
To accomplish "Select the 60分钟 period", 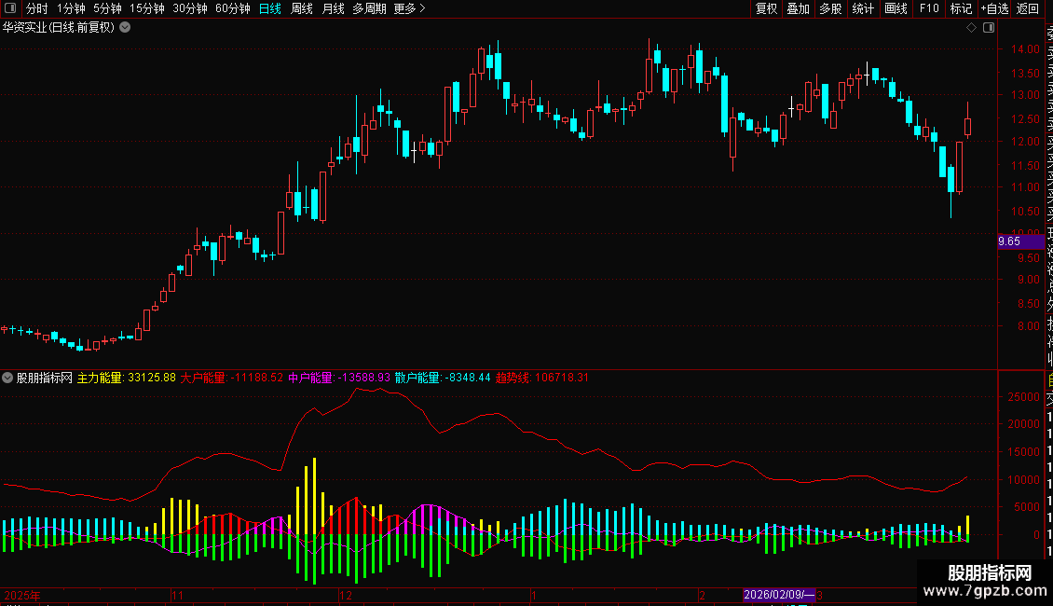I will [x=233, y=8].
